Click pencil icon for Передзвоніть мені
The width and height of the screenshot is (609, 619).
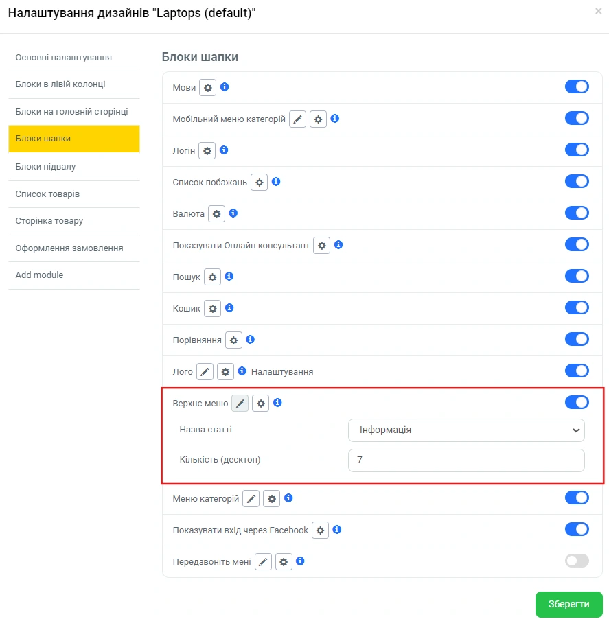tap(263, 562)
